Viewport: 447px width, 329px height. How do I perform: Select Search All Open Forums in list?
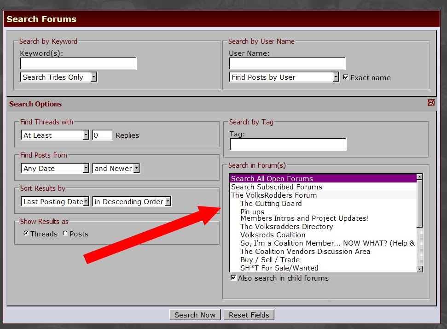tap(323, 178)
